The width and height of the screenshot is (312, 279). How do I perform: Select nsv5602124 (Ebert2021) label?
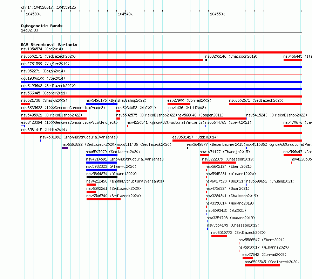229,166
